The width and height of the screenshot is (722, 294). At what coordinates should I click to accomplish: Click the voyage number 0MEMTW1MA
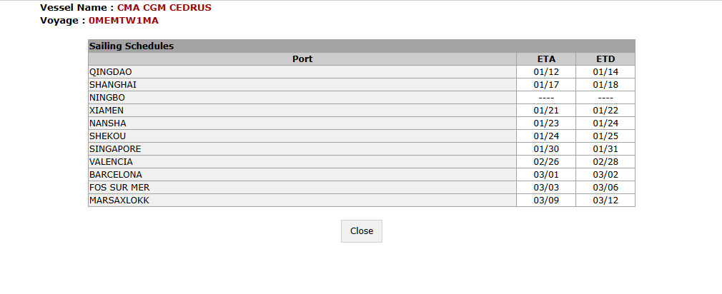(x=124, y=21)
